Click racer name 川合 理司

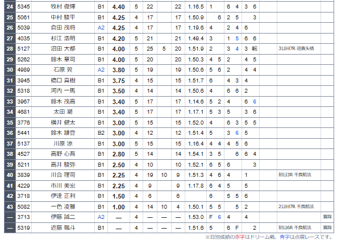click(x=63, y=175)
